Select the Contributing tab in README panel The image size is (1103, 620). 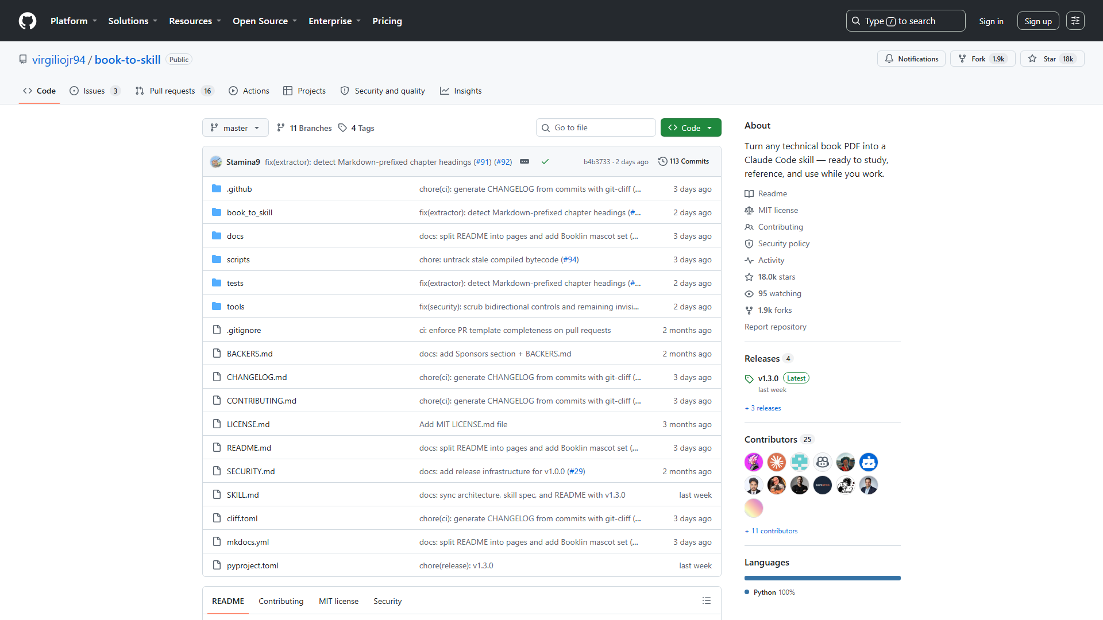(x=281, y=601)
